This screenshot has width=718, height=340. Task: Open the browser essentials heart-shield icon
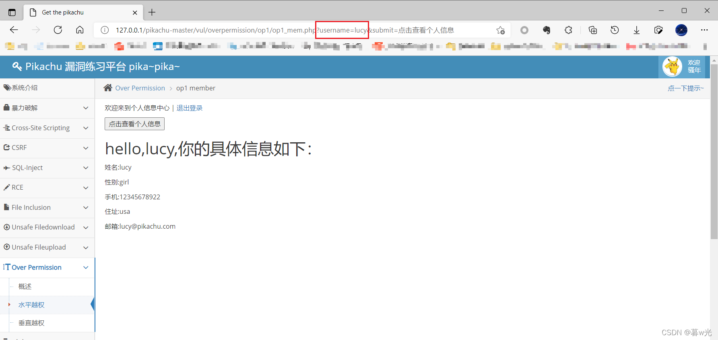[x=658, y=30]
